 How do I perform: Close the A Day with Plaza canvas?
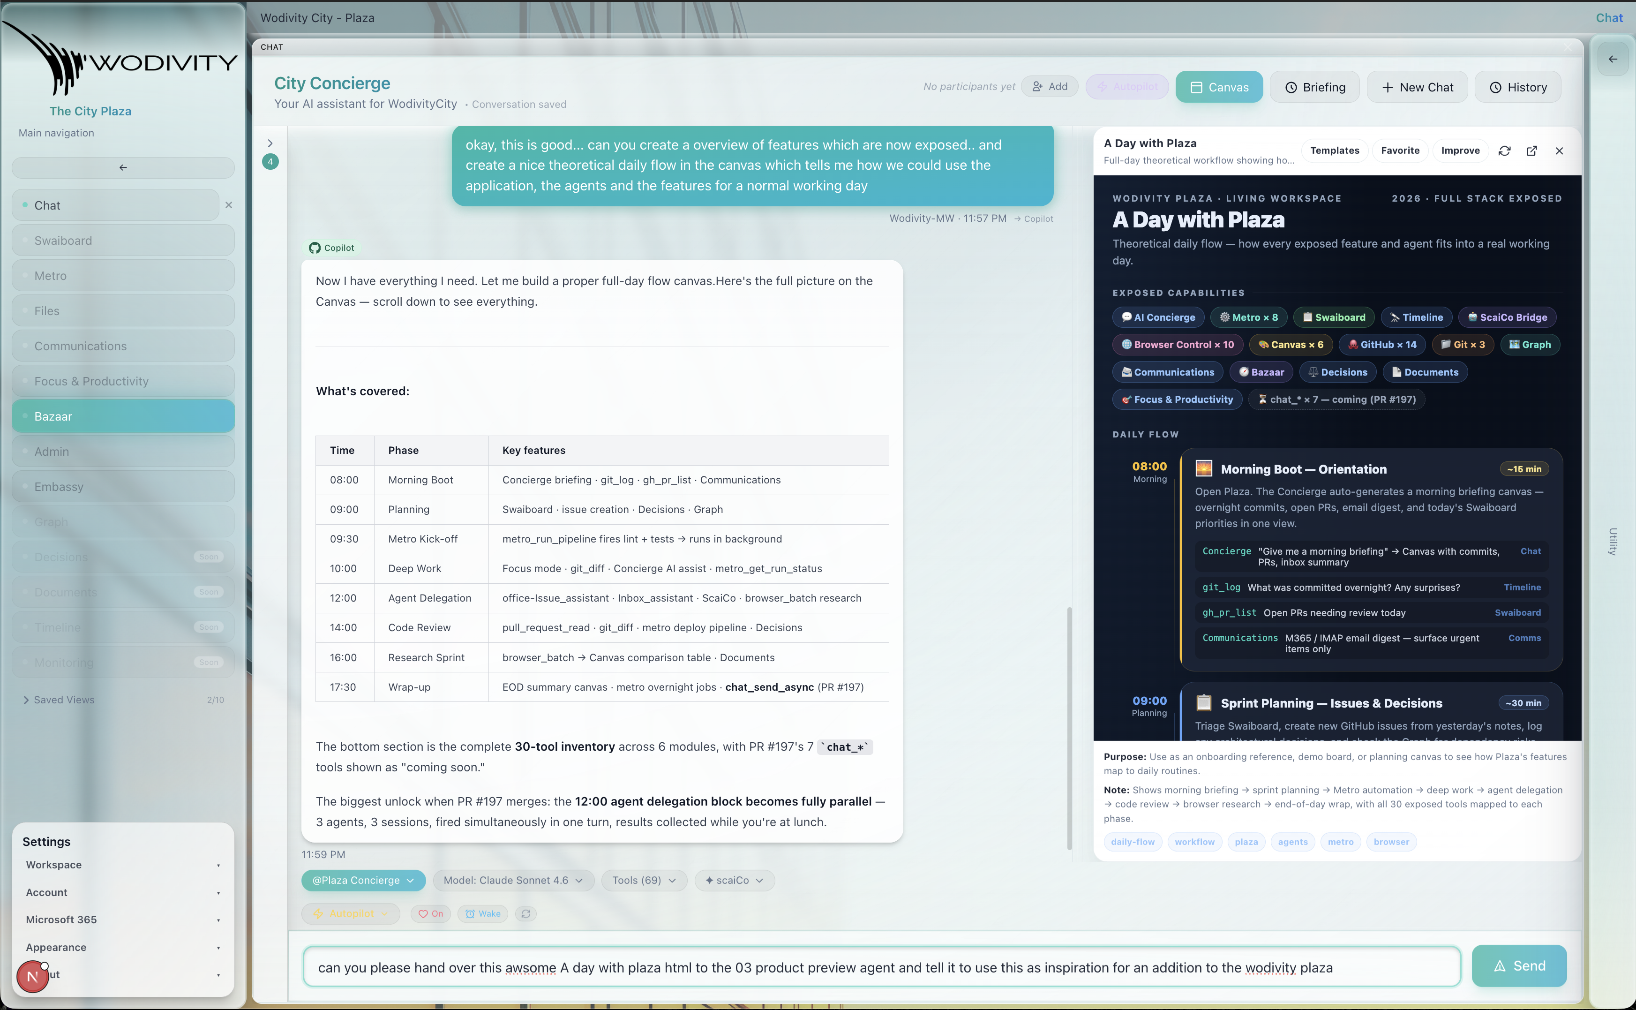pos(1559,151)
